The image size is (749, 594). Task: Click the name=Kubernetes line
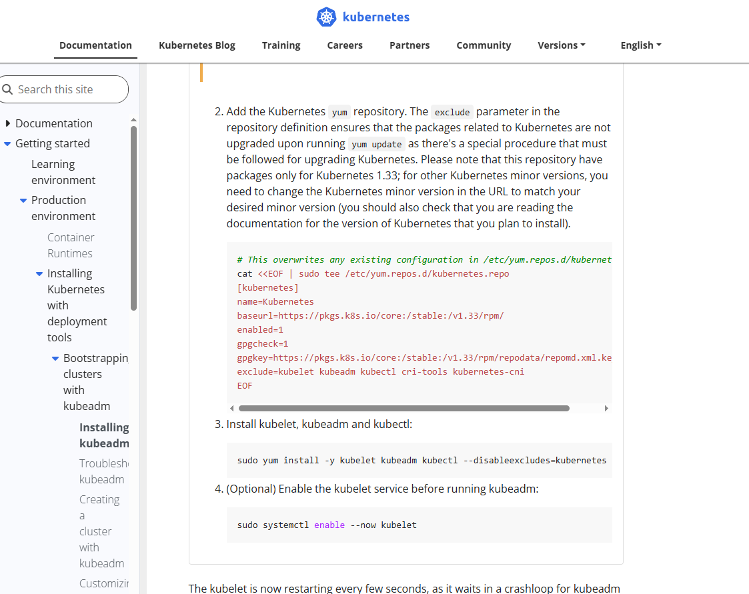point(275,302)
